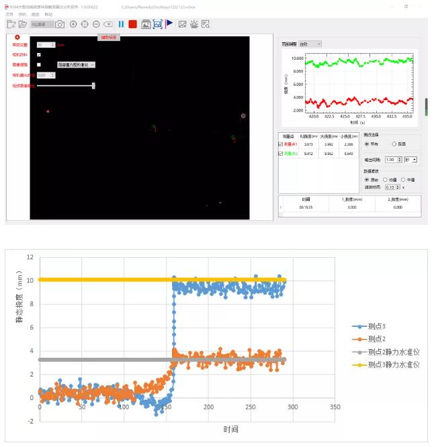Pause measurement with the blue pause button
434x447 pixels.
point(121,24)
